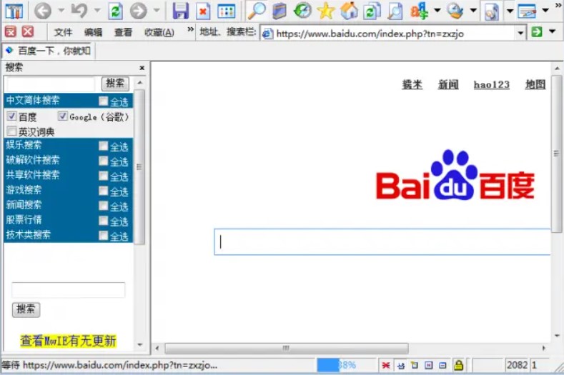
Task: Click the green Go arrow button
Action: (x=537, y=31)
